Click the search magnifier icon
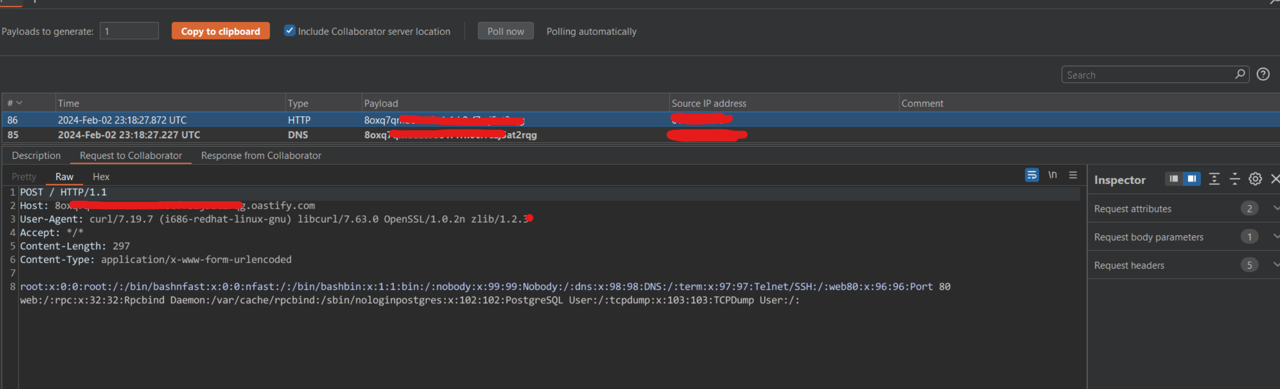Screen dimensions: 1280x389 click(1240, 75)
